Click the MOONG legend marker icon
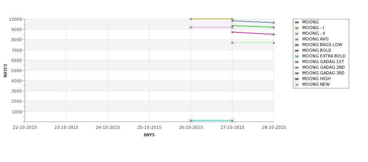 coord(297,22)
